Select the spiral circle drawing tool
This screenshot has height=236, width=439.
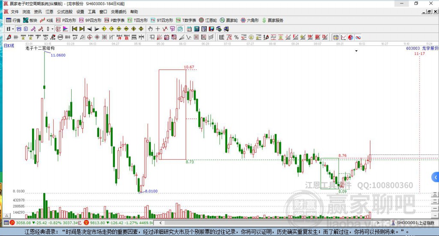coord(90,37)
